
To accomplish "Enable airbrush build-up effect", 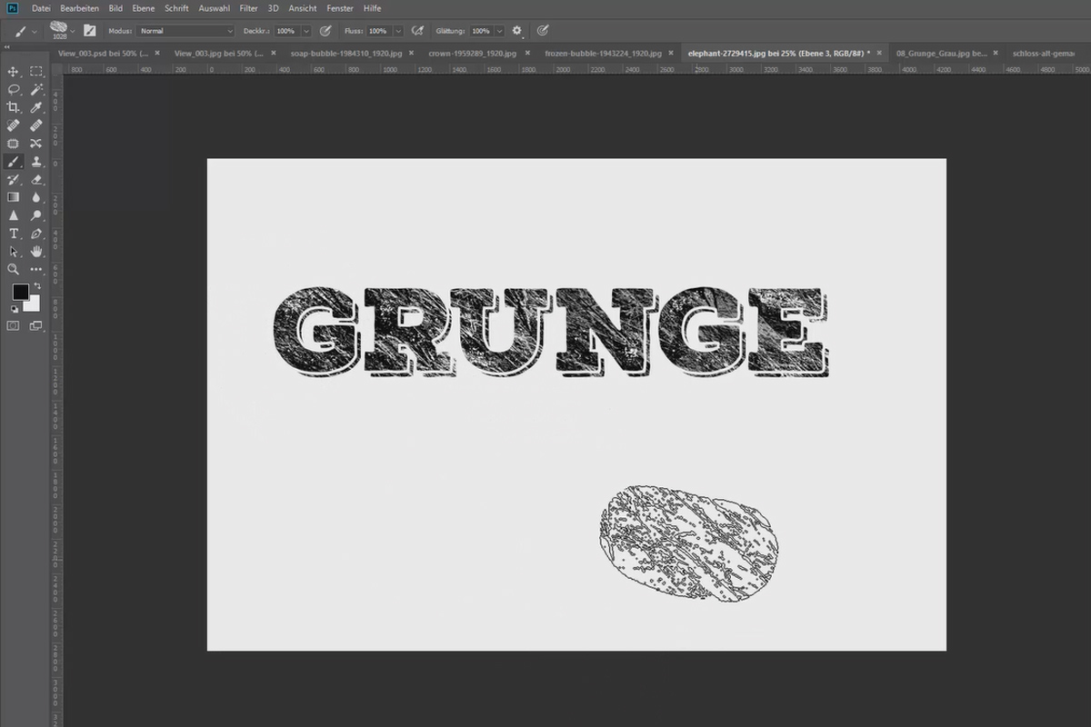I will 418,30.
